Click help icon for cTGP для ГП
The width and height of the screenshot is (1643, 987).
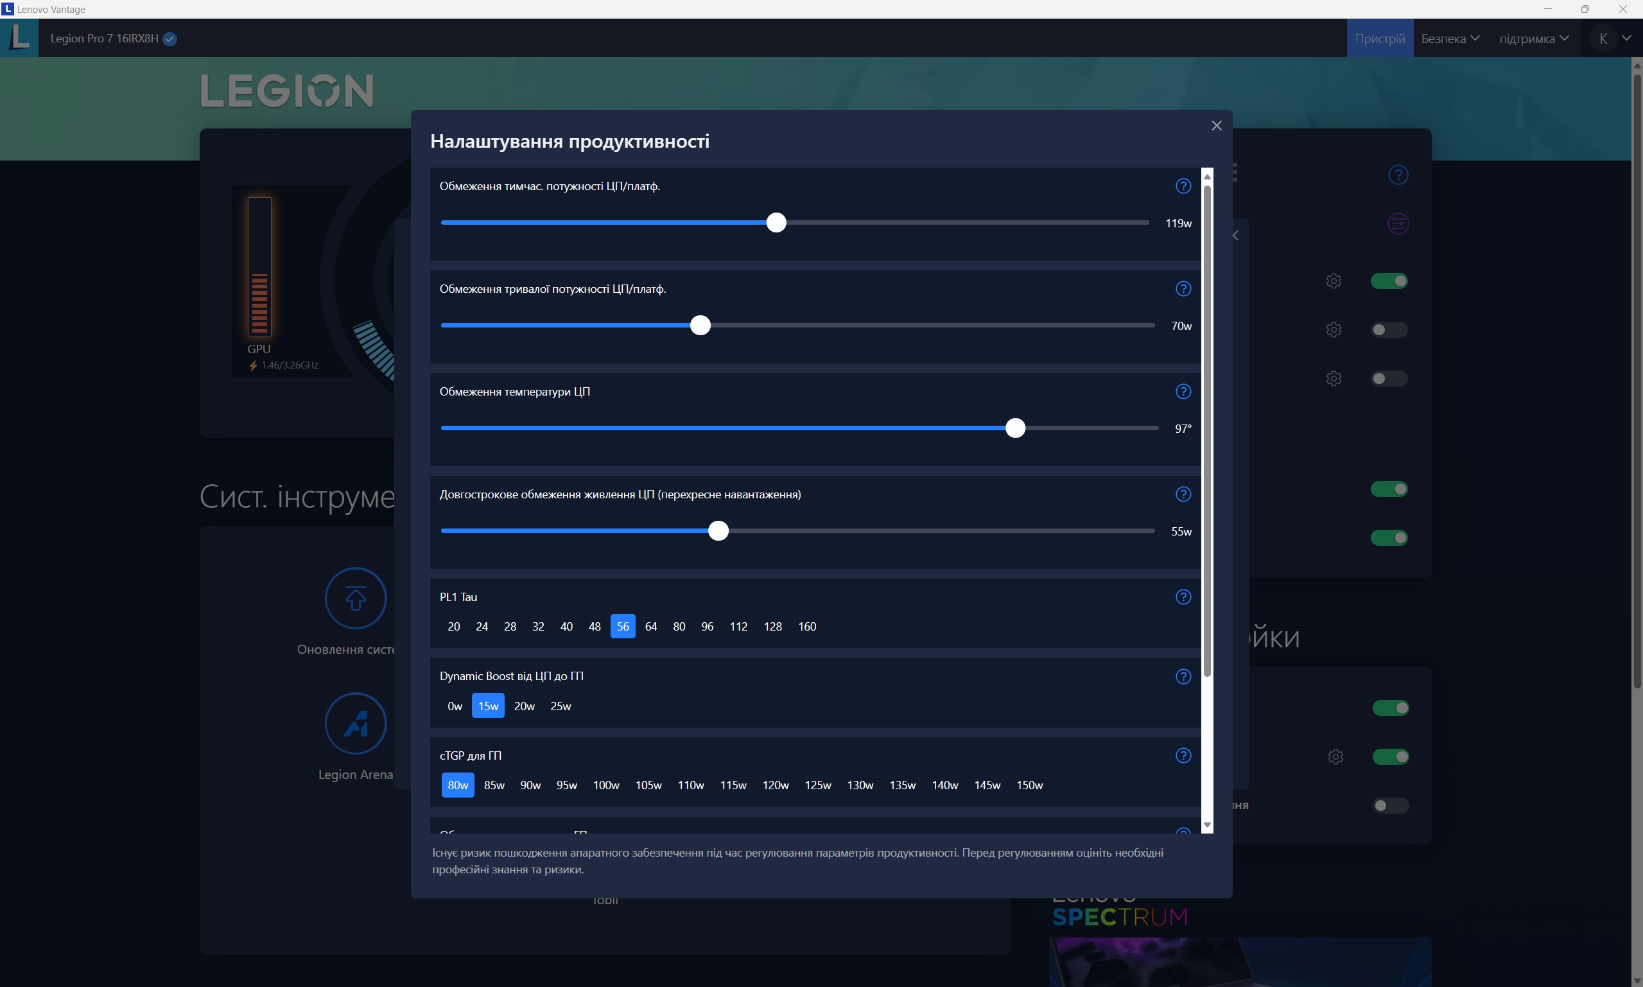[x=1183, y=756]
